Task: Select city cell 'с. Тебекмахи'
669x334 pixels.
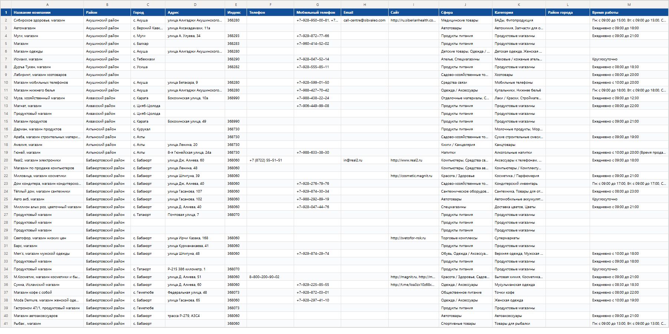Action: pos(148,59)
